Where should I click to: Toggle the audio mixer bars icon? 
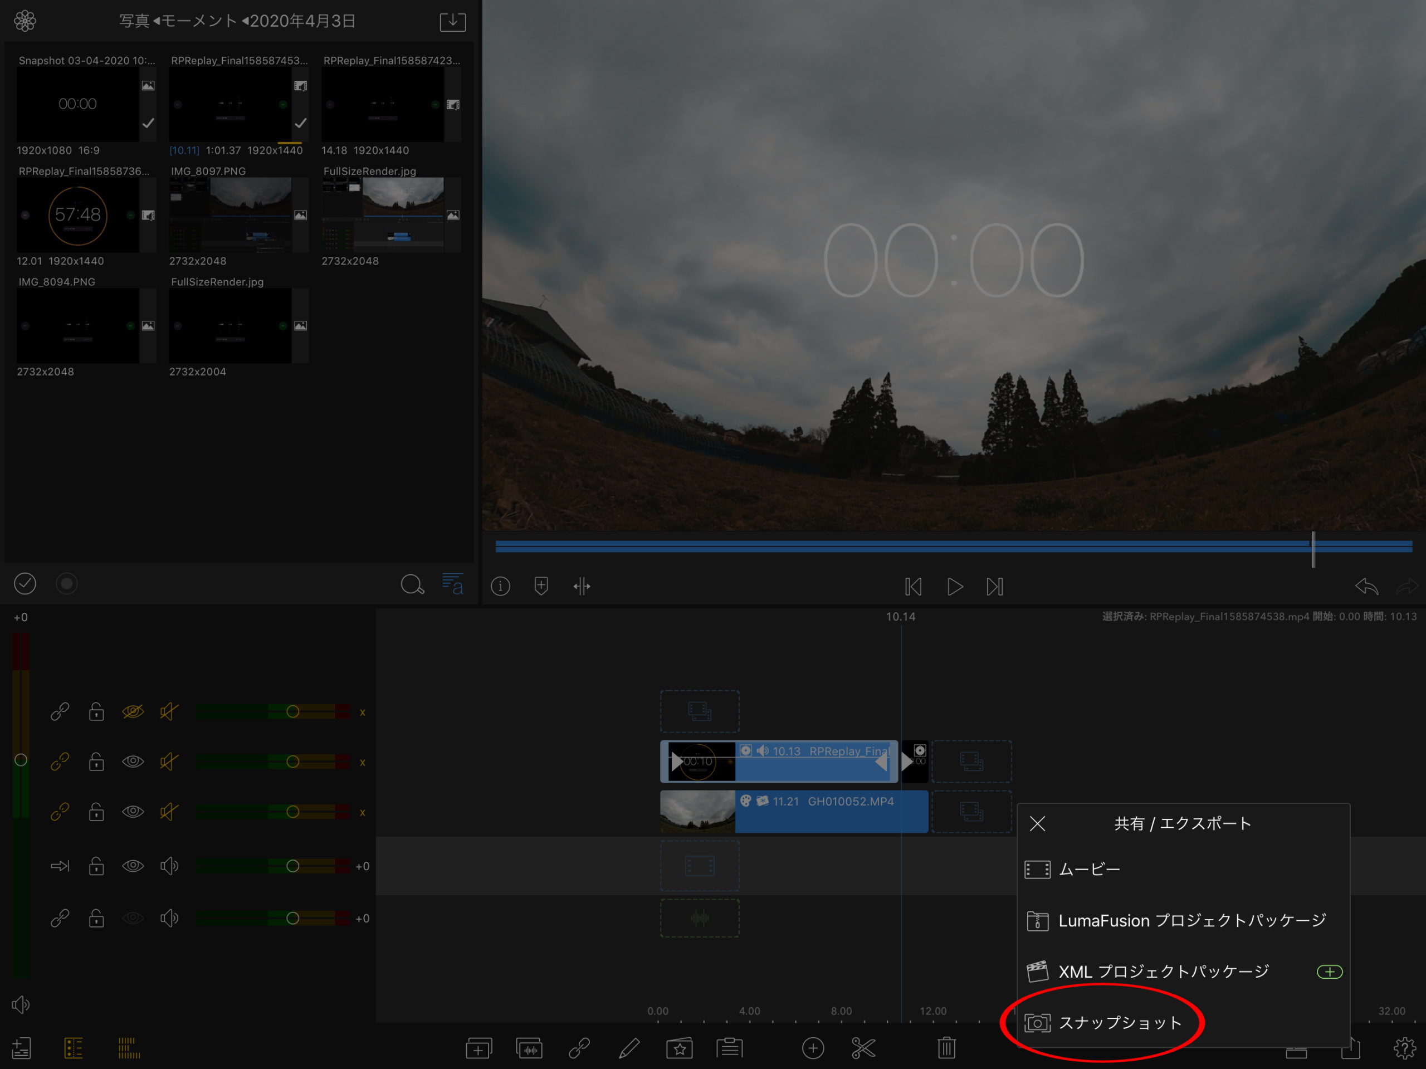tap(129, 1048)
